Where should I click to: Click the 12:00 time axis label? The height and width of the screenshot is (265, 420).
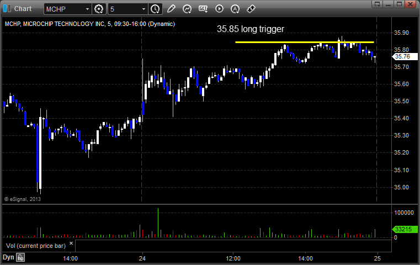(233, 258)
